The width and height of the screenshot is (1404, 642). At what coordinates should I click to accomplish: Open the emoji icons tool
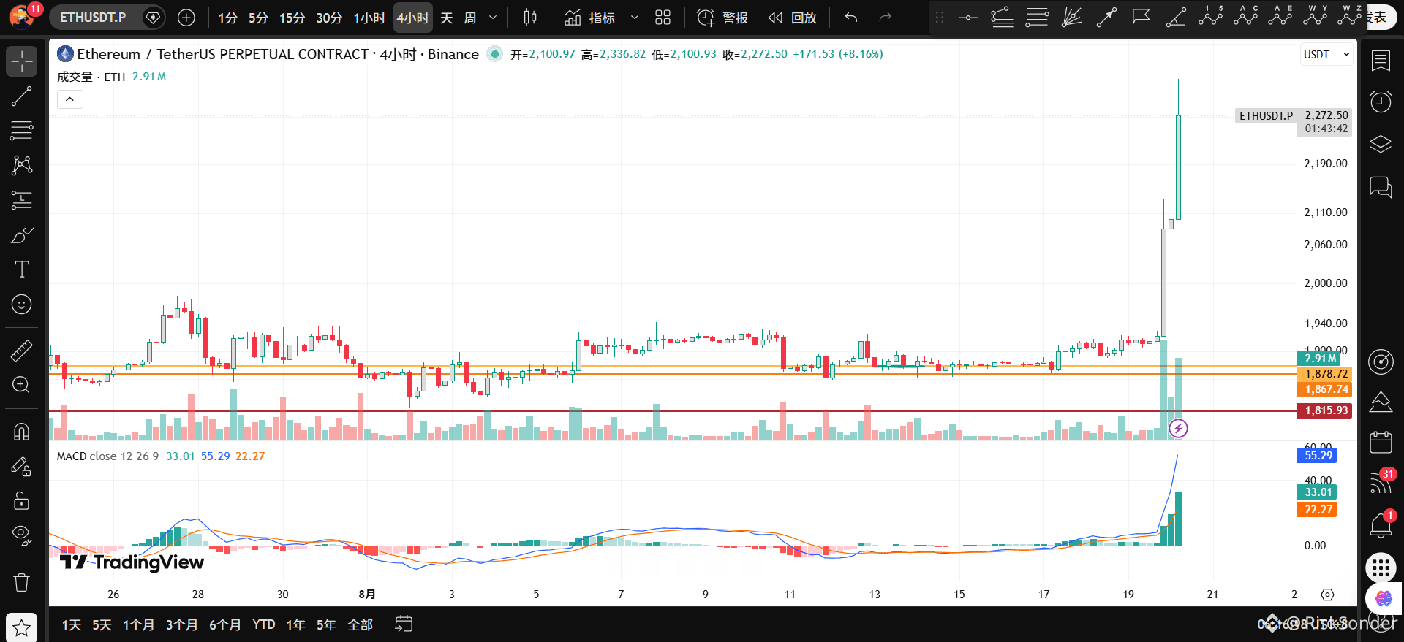point(22,305)
